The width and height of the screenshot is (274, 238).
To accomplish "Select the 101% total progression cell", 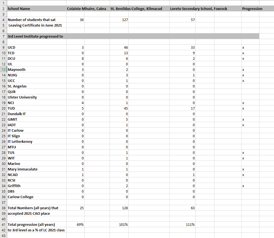I will click(x=123, y=224).
